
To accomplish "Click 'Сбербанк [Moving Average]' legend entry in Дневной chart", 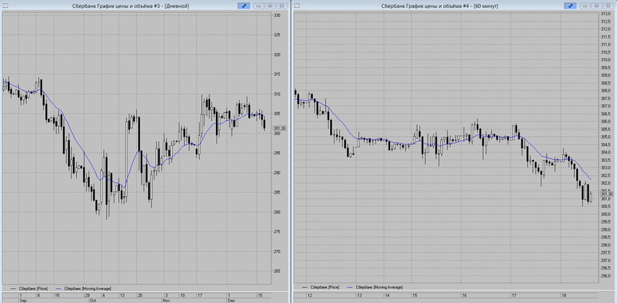I will (x=83, y=288).
